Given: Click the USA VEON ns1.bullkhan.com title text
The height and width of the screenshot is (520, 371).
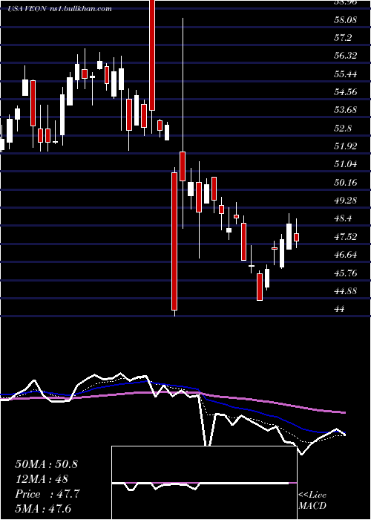Looking at the screenshot, I should (x=60, y=9).
